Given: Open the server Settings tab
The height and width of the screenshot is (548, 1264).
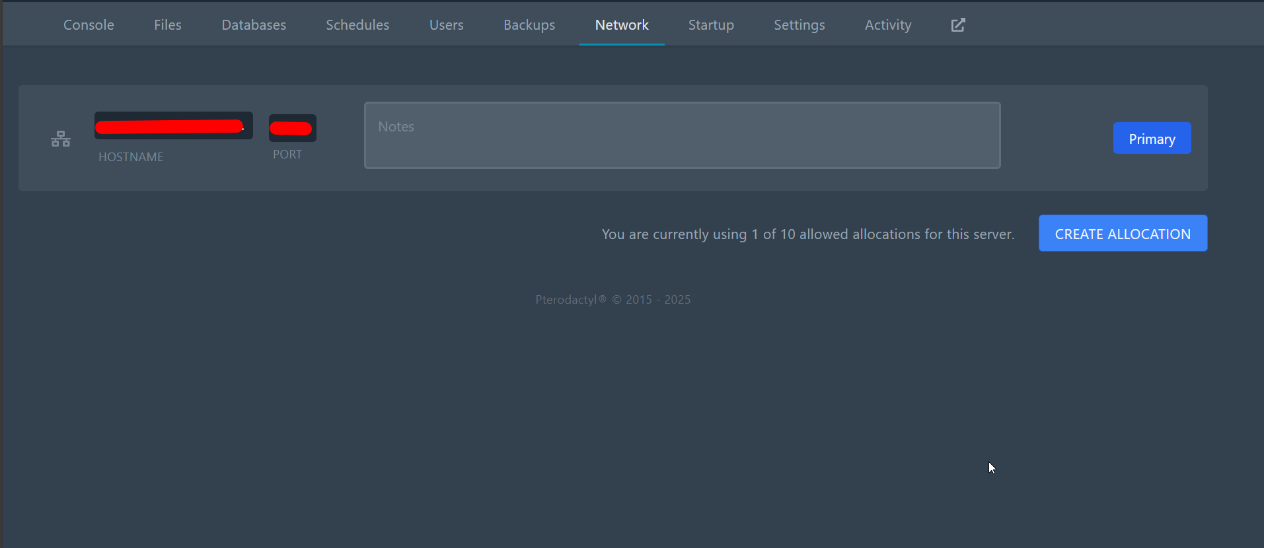Looking at the screenshot, I should (x=799, y=25).
